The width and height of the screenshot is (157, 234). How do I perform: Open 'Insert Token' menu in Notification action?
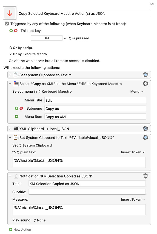(133, 200)
